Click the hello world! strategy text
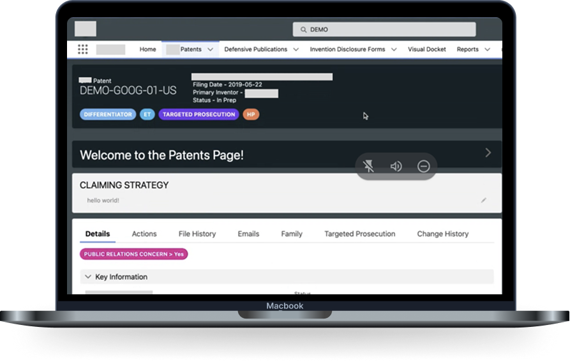 [103, 200]
